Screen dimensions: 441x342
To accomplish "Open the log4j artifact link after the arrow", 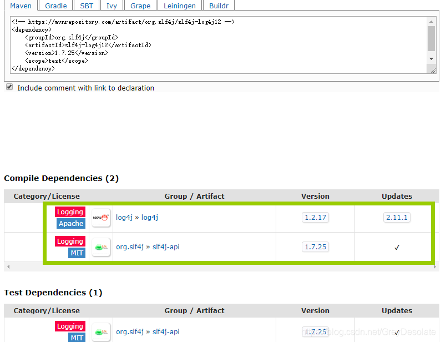I will tap(150, 217).
